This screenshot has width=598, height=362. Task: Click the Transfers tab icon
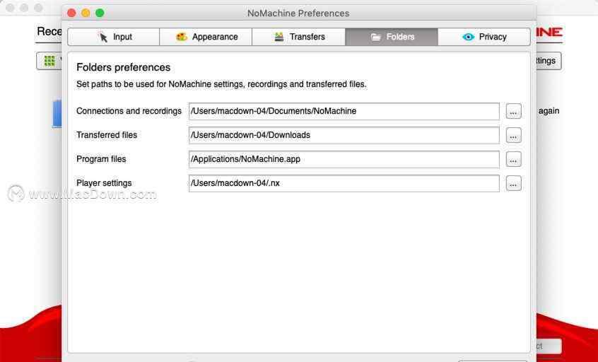pyautogui.click(x=279, y=37)
